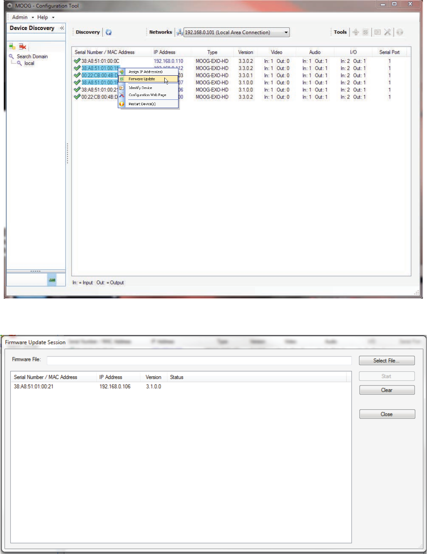Click the Video column header
The width and height of the screenshot is (427, 554).
tap(277, 52)
